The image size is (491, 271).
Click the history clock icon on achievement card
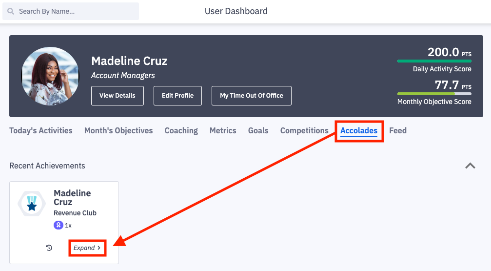(x=49, y=248)
